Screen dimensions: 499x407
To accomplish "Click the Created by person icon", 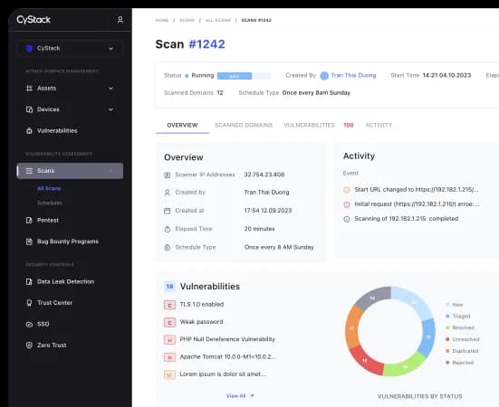I will click(167, 193).
